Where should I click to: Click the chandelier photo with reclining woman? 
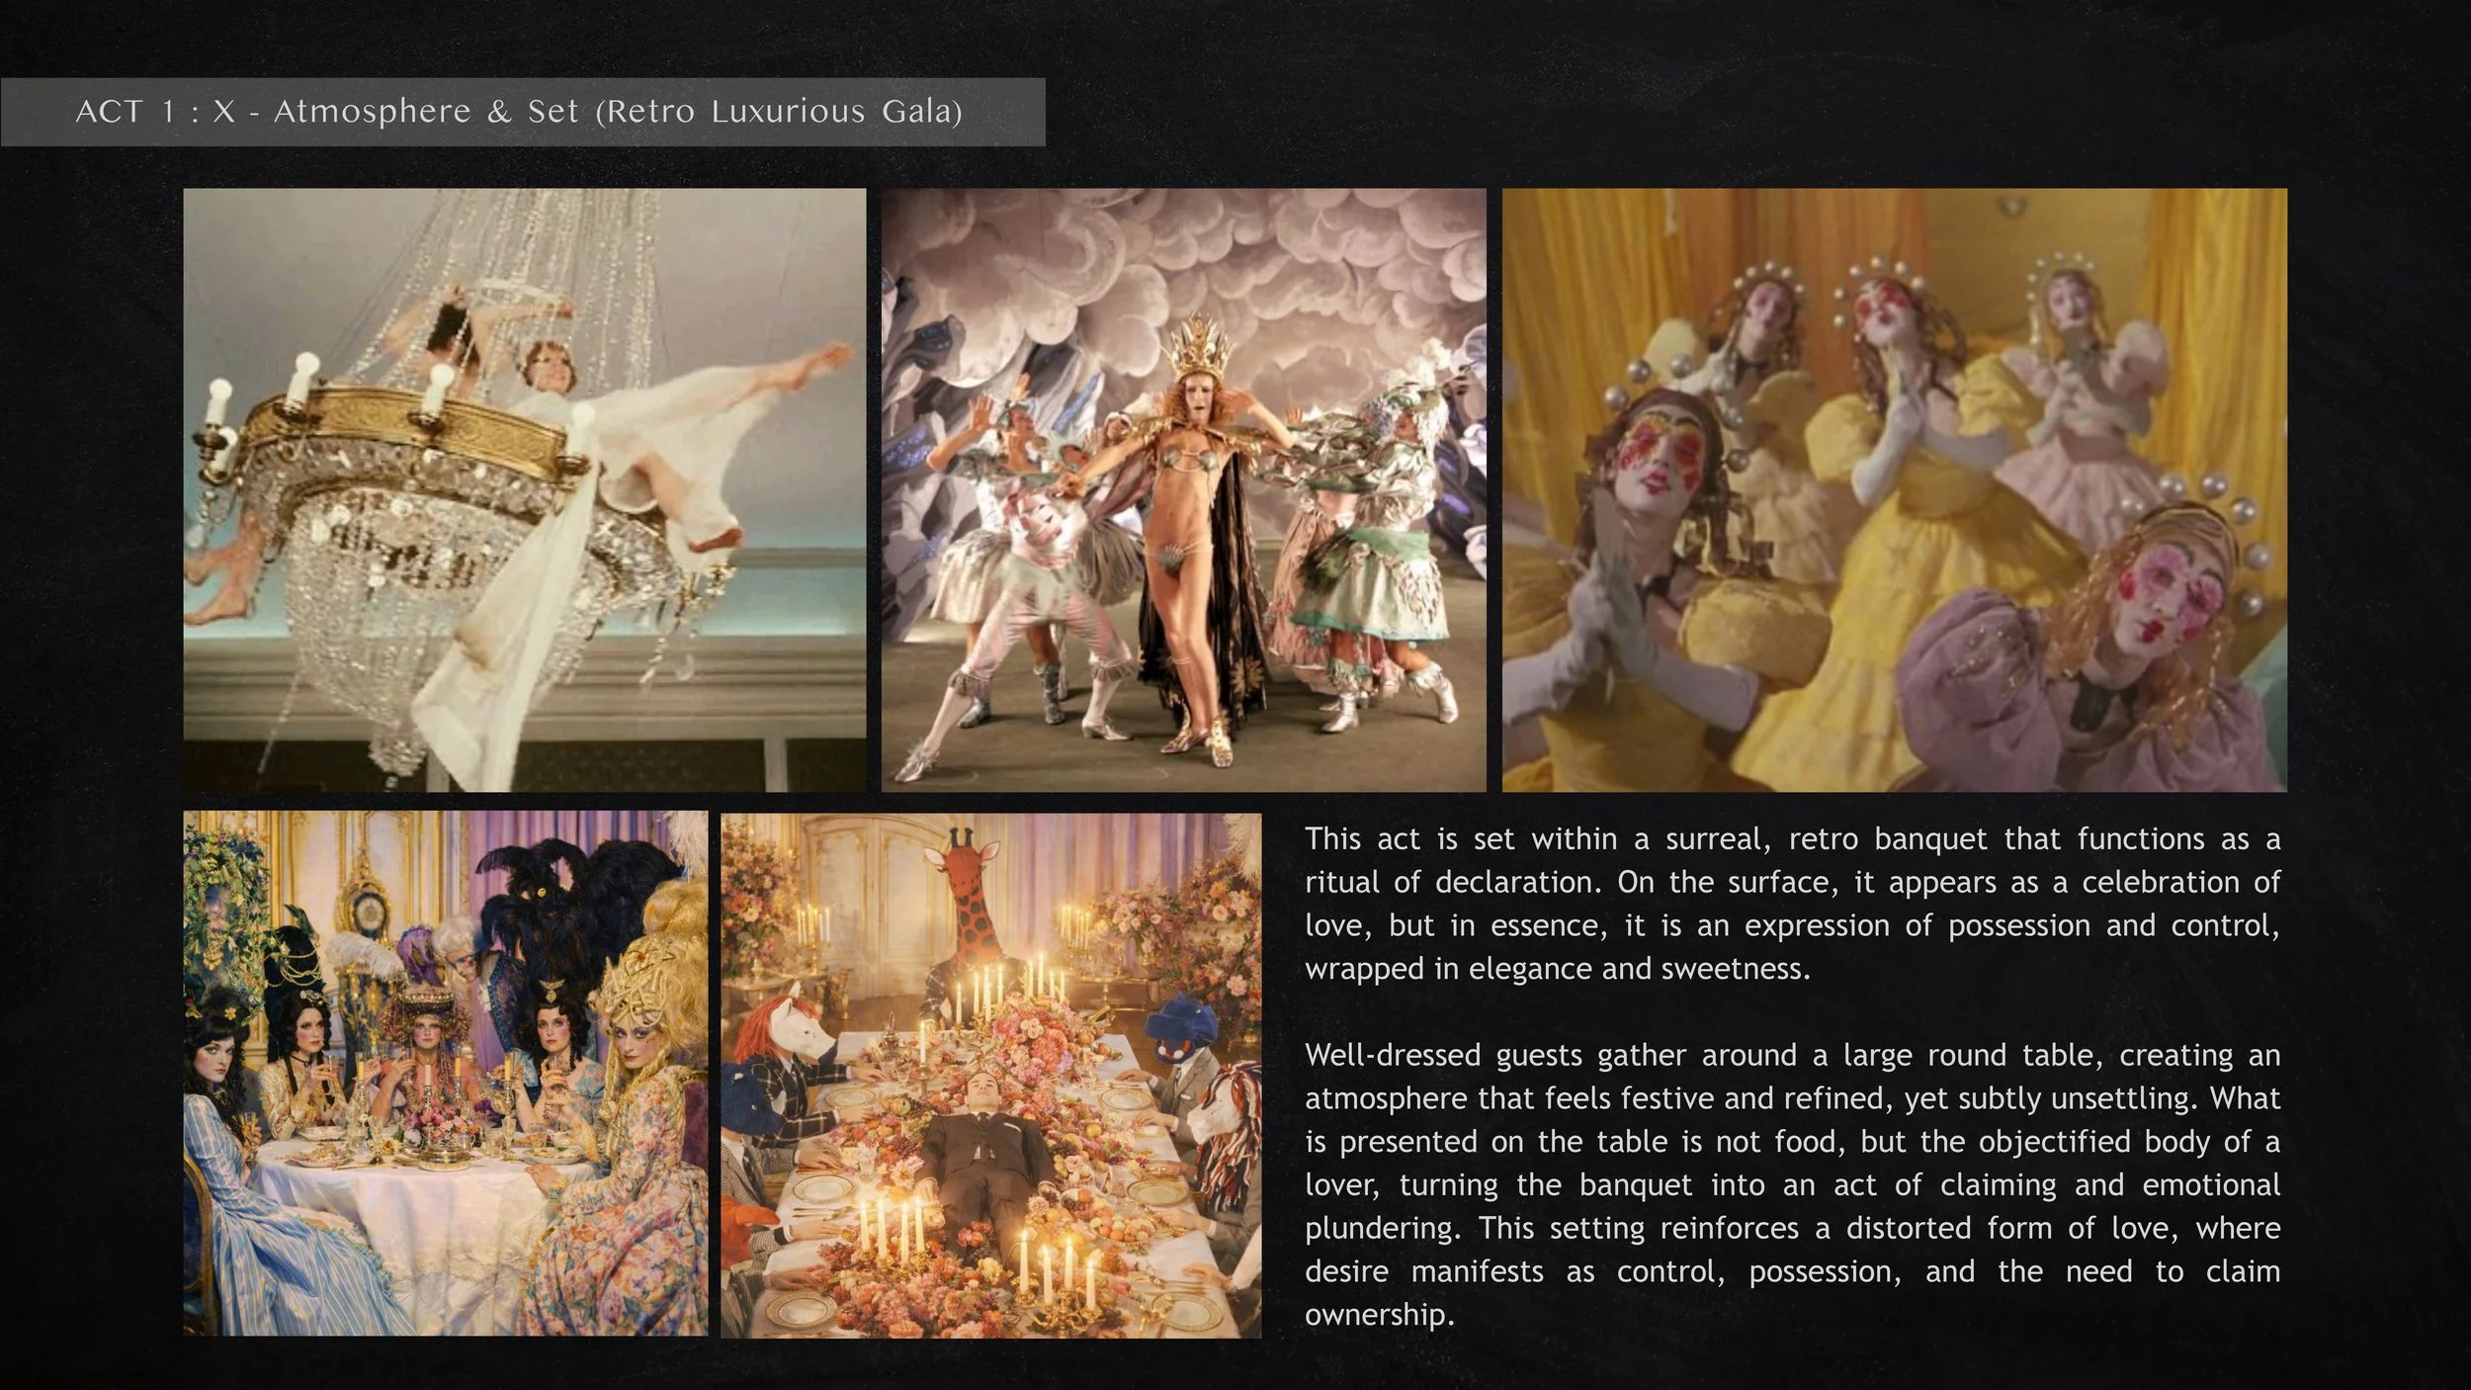point(524,489)
